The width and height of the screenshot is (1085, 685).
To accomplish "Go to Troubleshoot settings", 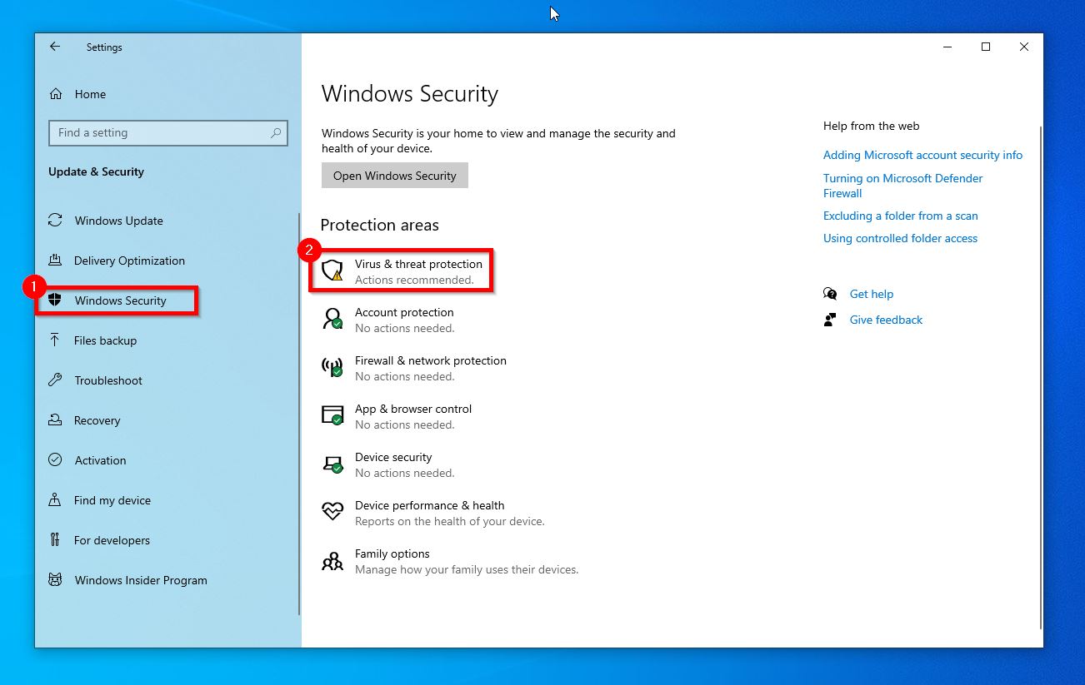I will [x=108, y=380].
